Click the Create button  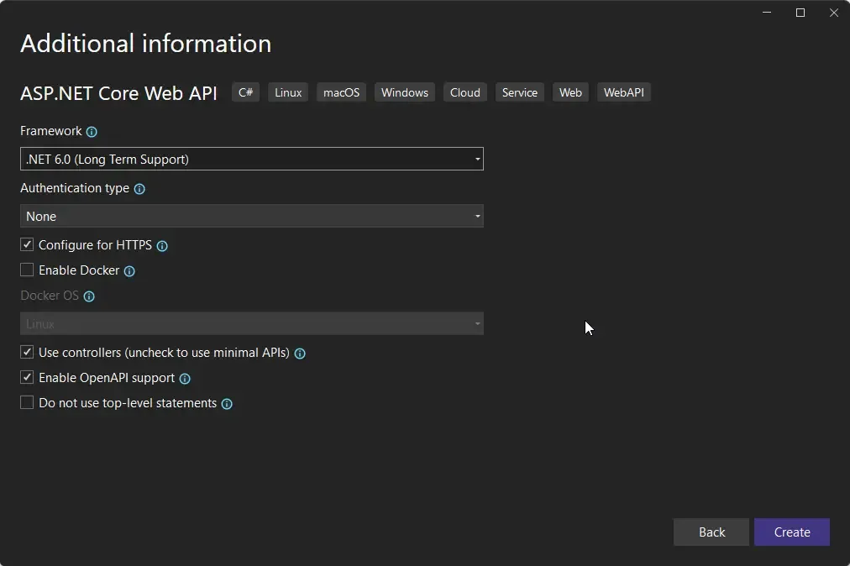(790, 532)
